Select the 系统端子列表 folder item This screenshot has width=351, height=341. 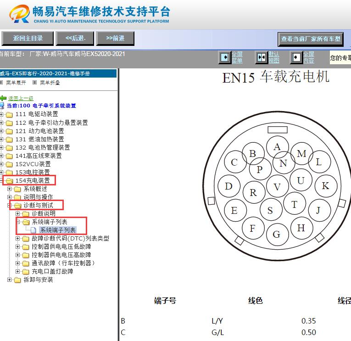pos(50,222)
